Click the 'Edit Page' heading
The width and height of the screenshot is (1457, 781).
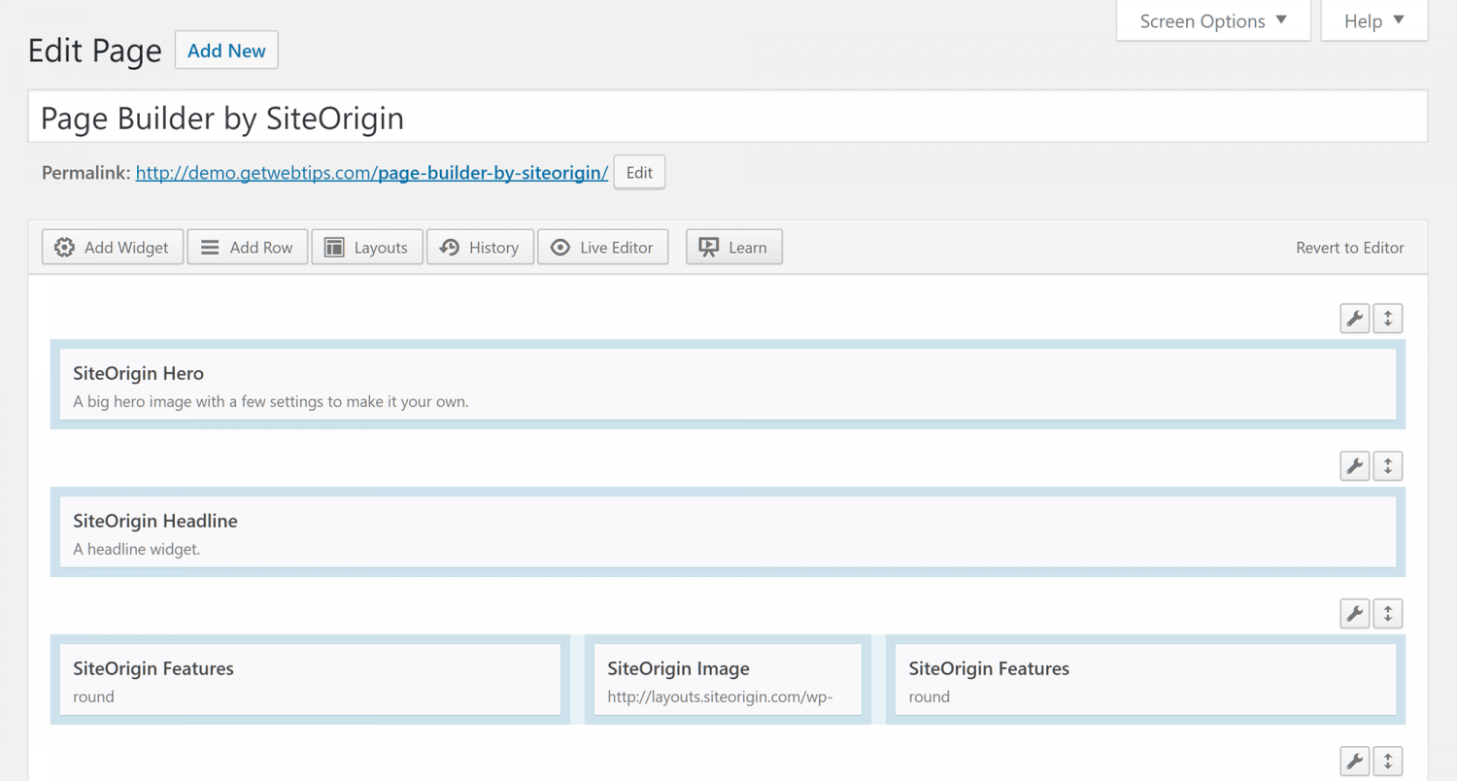[x=94, y=51]
